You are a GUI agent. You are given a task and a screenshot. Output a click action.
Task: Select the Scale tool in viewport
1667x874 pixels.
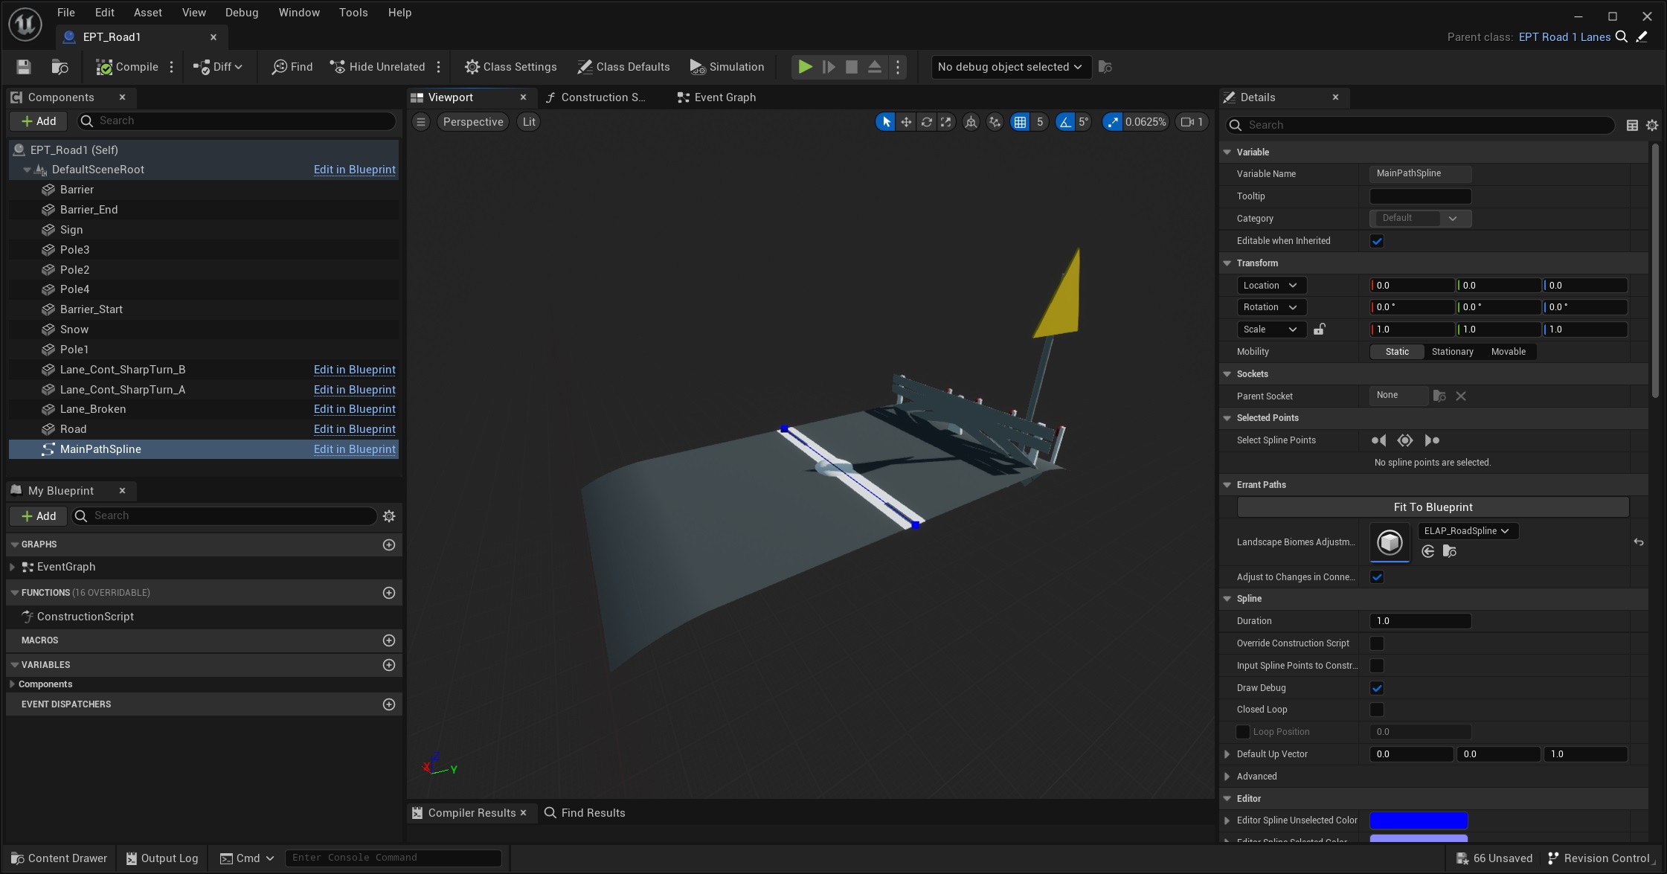click(946, 122)
